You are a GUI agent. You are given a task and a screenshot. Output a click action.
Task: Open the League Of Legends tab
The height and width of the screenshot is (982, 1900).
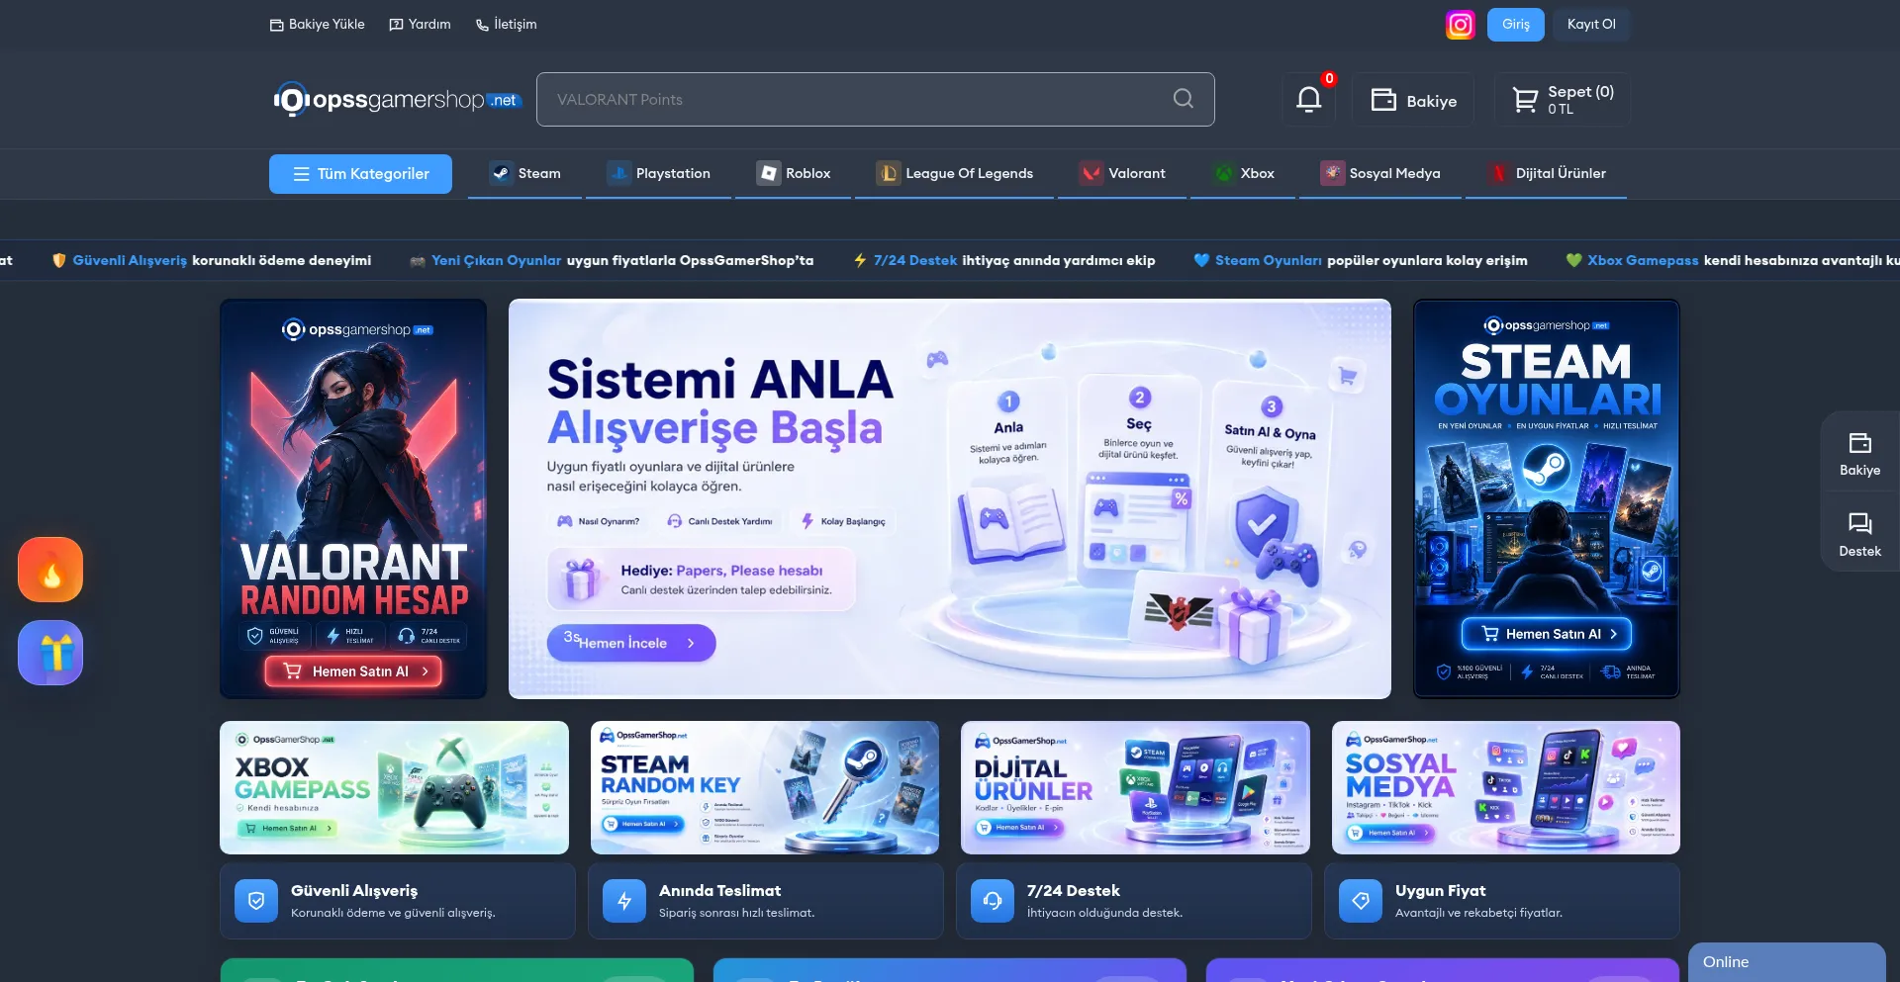954,174
